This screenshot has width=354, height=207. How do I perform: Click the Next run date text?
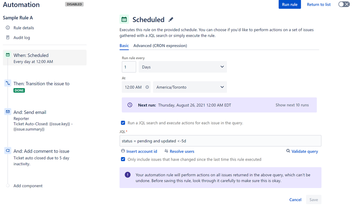(x=195, y=105)
